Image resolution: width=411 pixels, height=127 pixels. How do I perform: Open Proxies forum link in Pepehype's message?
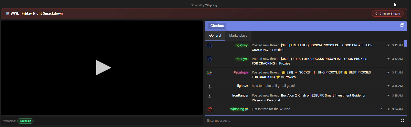(x=290, y=77)
